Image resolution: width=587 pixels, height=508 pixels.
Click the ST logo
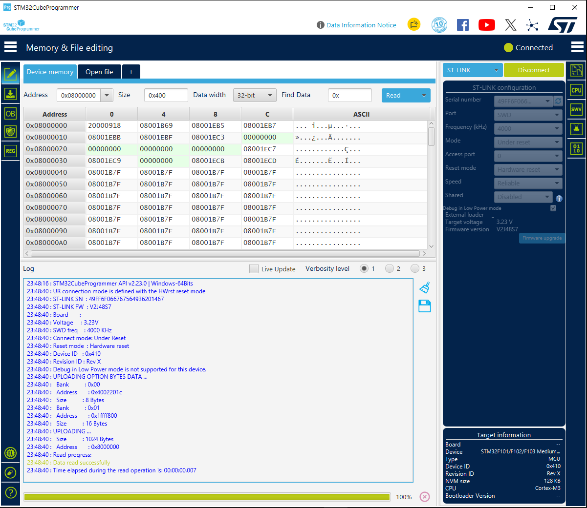563,25
